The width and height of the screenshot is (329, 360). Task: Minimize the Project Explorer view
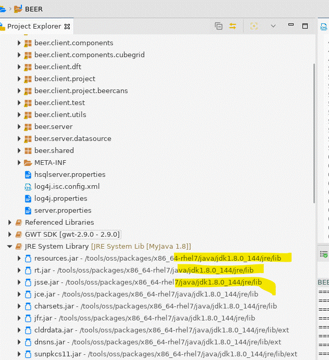(291, 24)
